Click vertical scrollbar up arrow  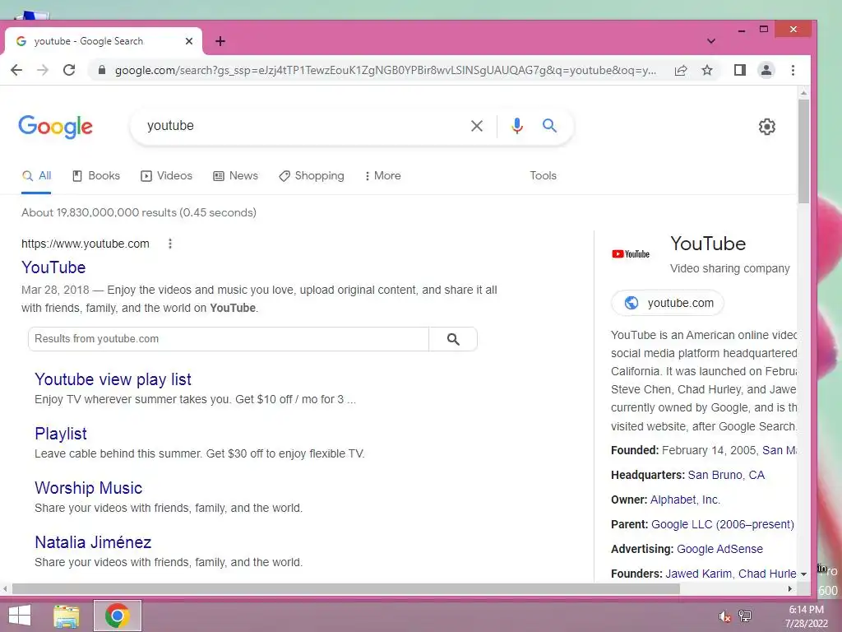click(x=803, y=93)
